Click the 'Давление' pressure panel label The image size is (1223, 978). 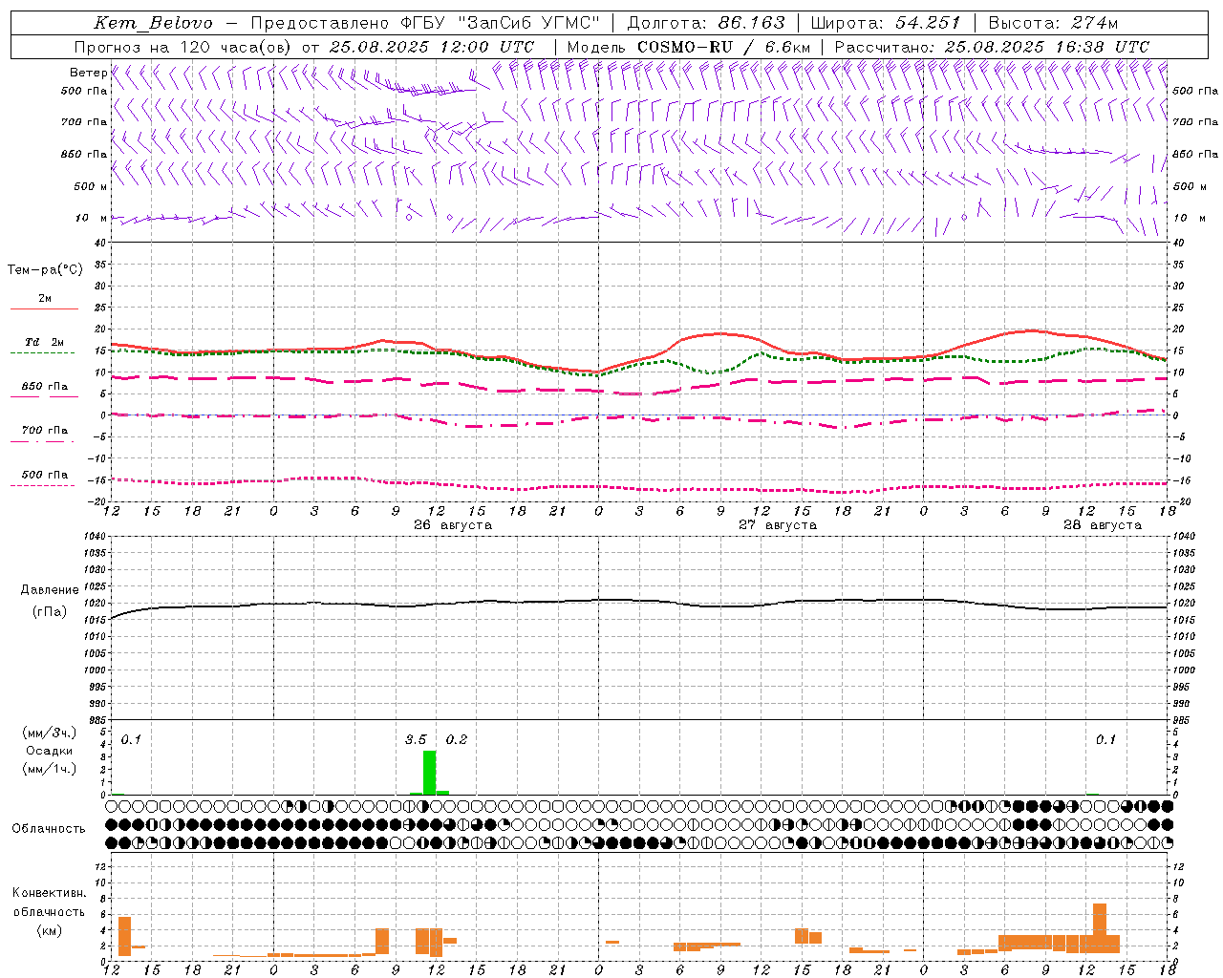(50, 590)
